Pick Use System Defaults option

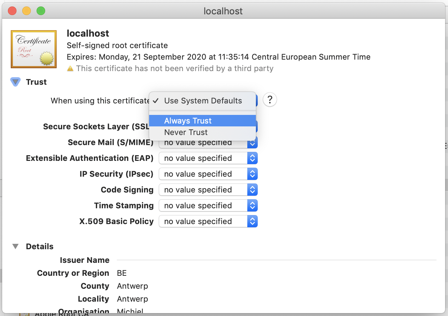[202, 101]
